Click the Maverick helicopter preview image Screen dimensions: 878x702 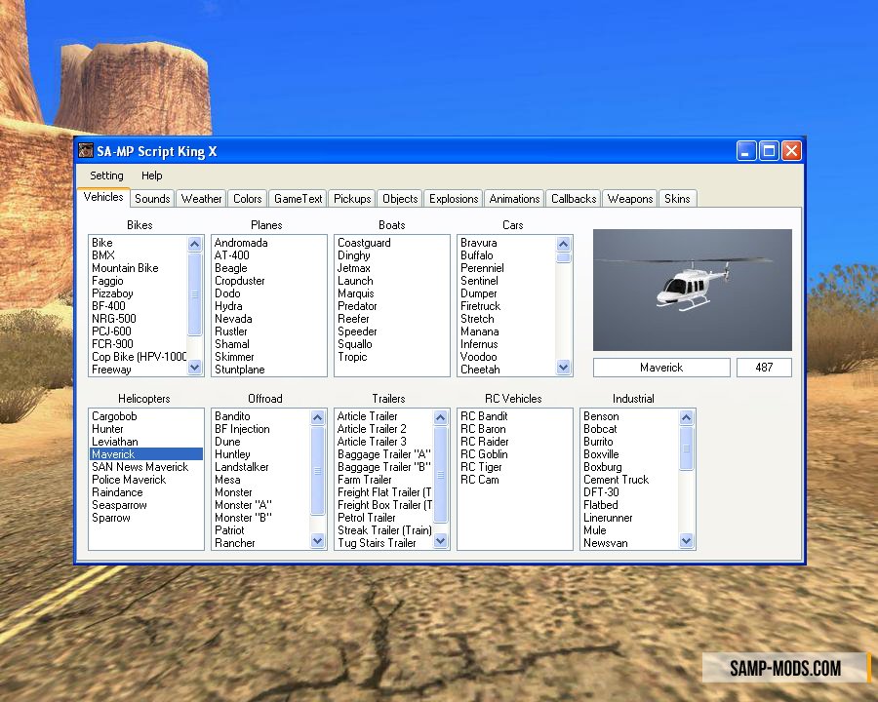(692, 290)
